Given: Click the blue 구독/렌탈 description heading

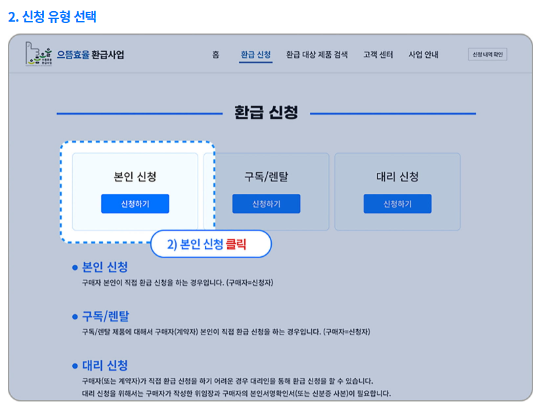Looking at the screenshot, I should pos(106,316).
